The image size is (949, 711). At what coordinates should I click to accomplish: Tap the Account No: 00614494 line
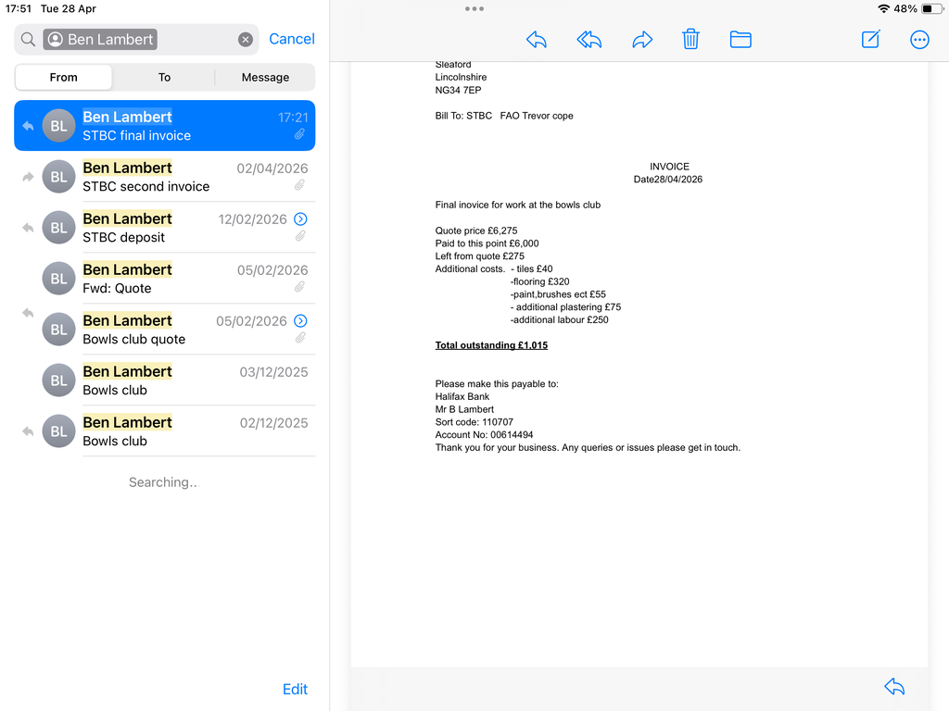[x=484, y=435]
